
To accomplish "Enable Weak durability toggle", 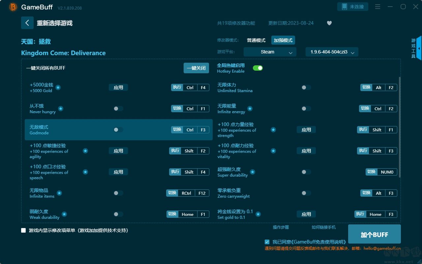I will tap(118, 214).
